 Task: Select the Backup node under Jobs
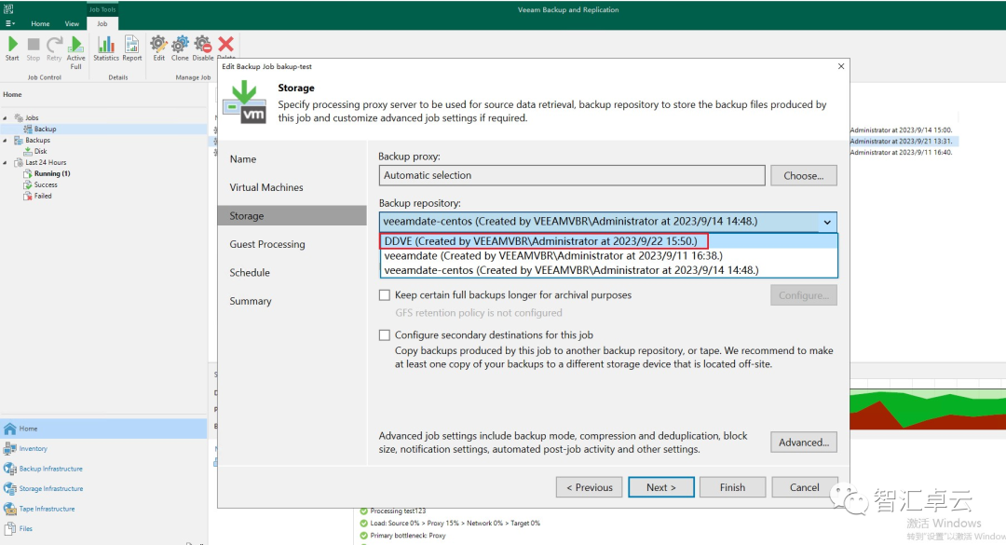[x=45, y=129]
